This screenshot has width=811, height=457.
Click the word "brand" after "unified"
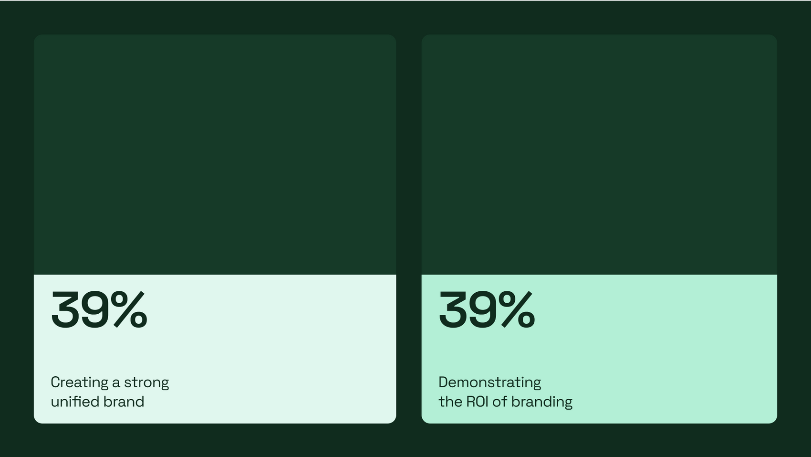tap(124, 402)
